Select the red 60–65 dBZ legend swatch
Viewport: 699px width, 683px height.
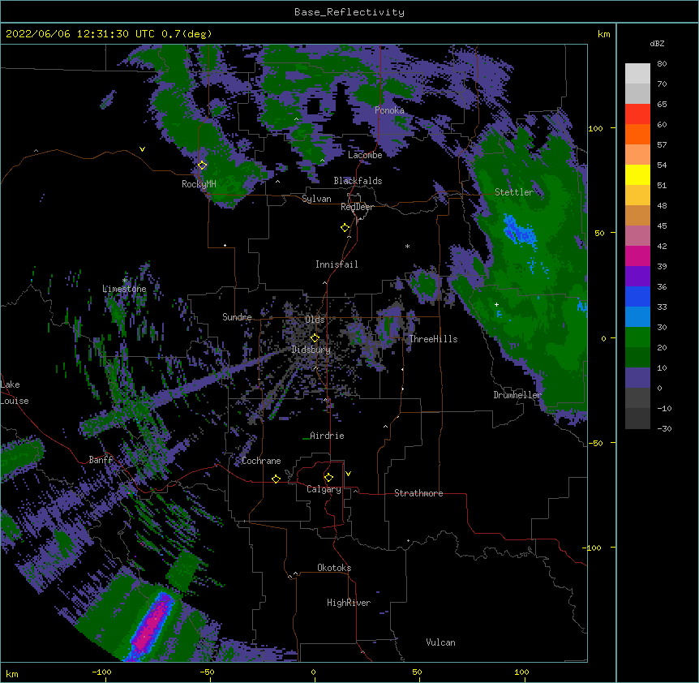click(637, 114)
